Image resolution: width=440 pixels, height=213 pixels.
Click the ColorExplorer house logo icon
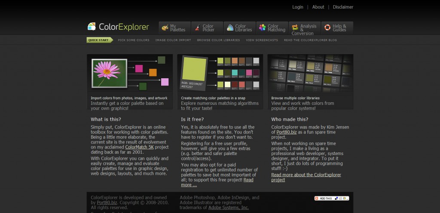click(92, 26)
